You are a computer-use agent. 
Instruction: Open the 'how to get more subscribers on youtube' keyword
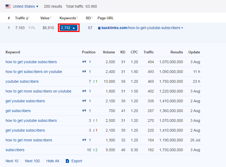pyautogui.click(x=39, y=91)
